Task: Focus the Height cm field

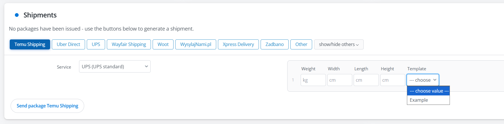Action: 393,80
